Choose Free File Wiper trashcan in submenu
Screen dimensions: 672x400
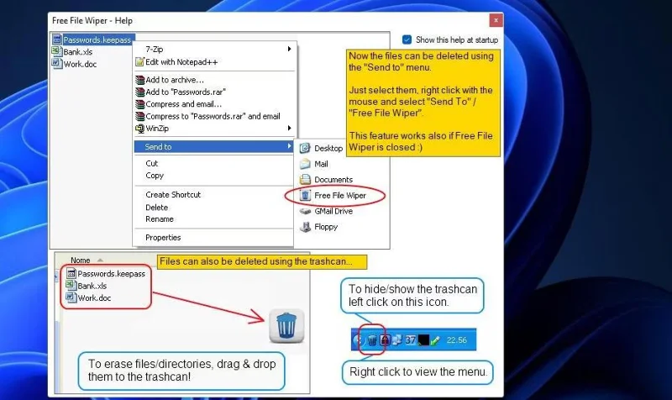(x=305, y=195)
